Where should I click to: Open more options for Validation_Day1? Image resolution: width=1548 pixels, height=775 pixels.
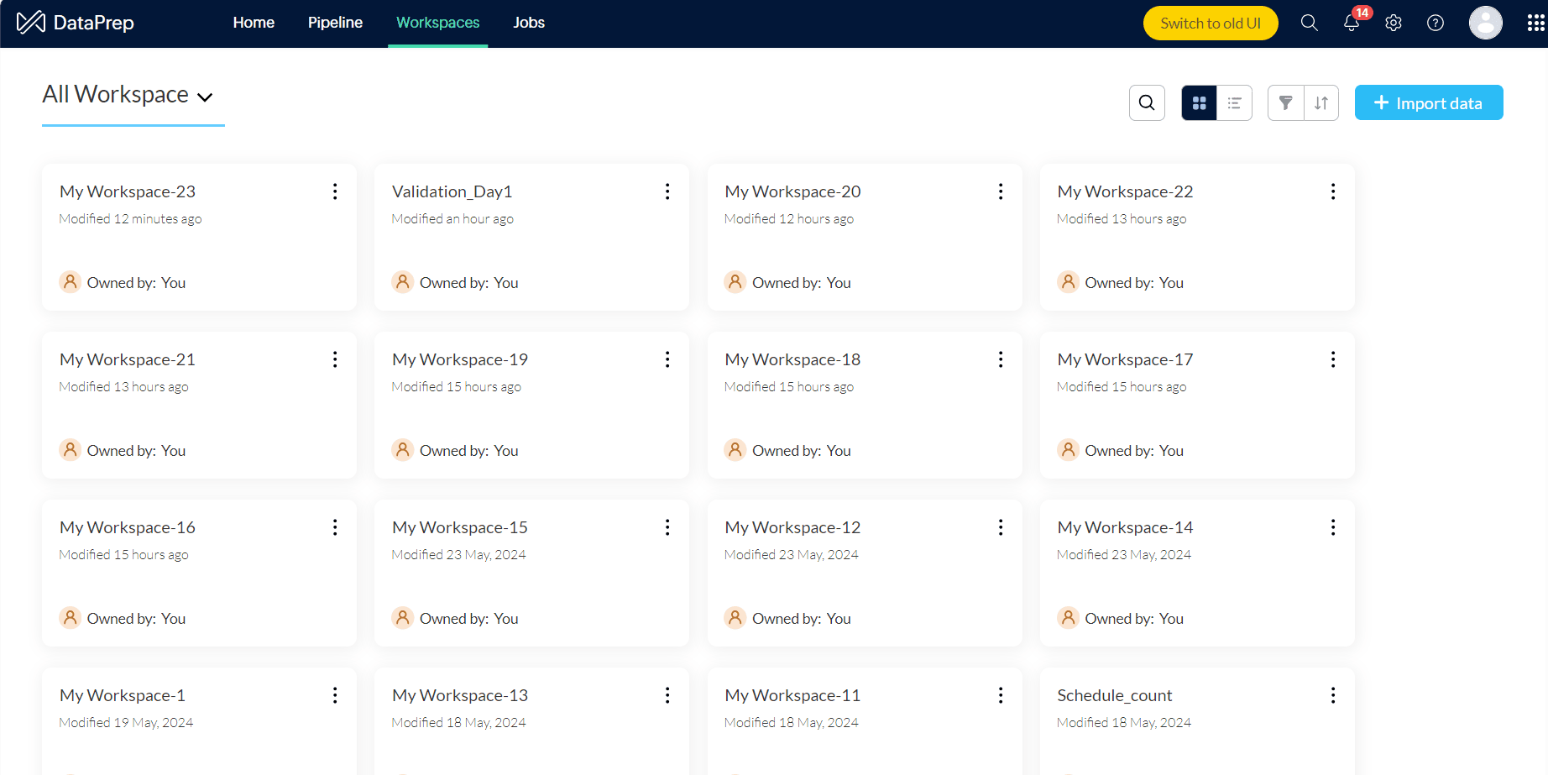[x=667, y=191]
